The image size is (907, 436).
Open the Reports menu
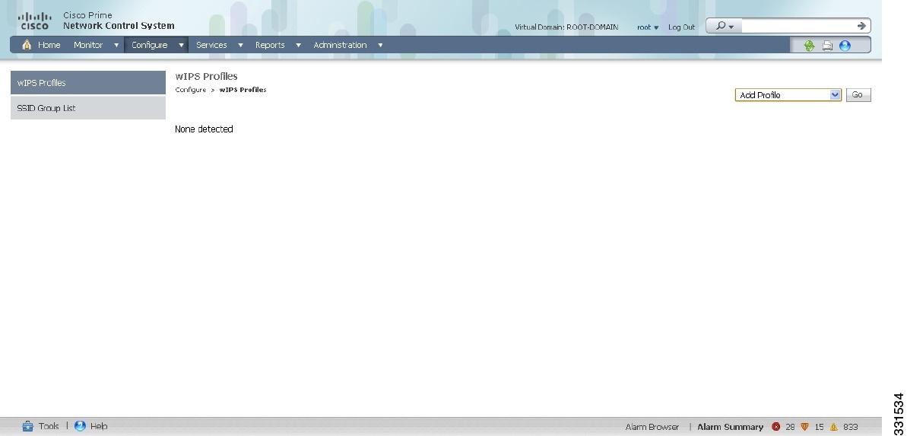tap(270, 45)
